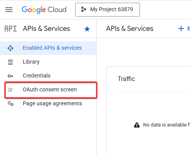Toggle the blue pin star for APIs & Services
190x155 pixels.
pyautogui.click(x=87, y=29)
